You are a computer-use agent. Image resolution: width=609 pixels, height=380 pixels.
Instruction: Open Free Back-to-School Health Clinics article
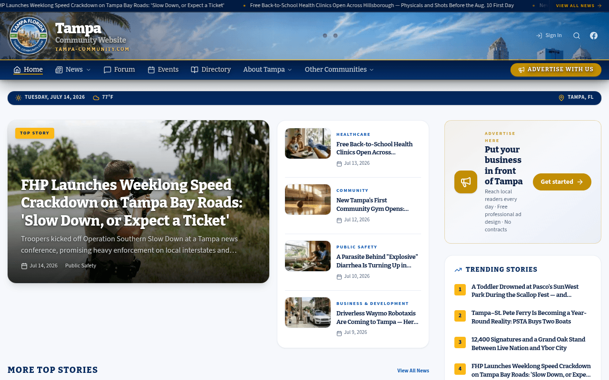pos(374,148)
